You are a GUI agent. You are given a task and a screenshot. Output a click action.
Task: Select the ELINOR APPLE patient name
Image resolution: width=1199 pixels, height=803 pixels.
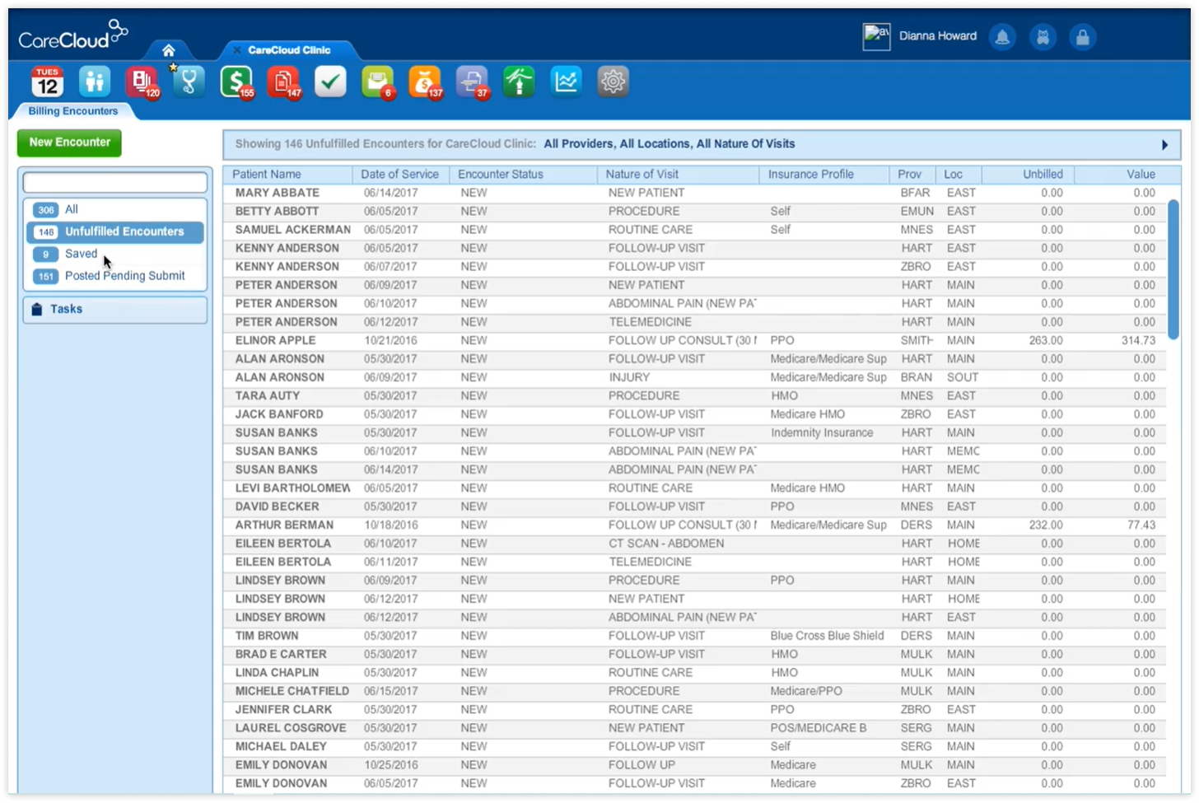(x=275, y=340)
